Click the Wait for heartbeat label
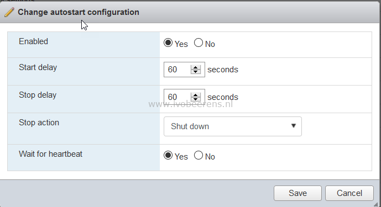381x207 pixels. click(x=50, y=154)
